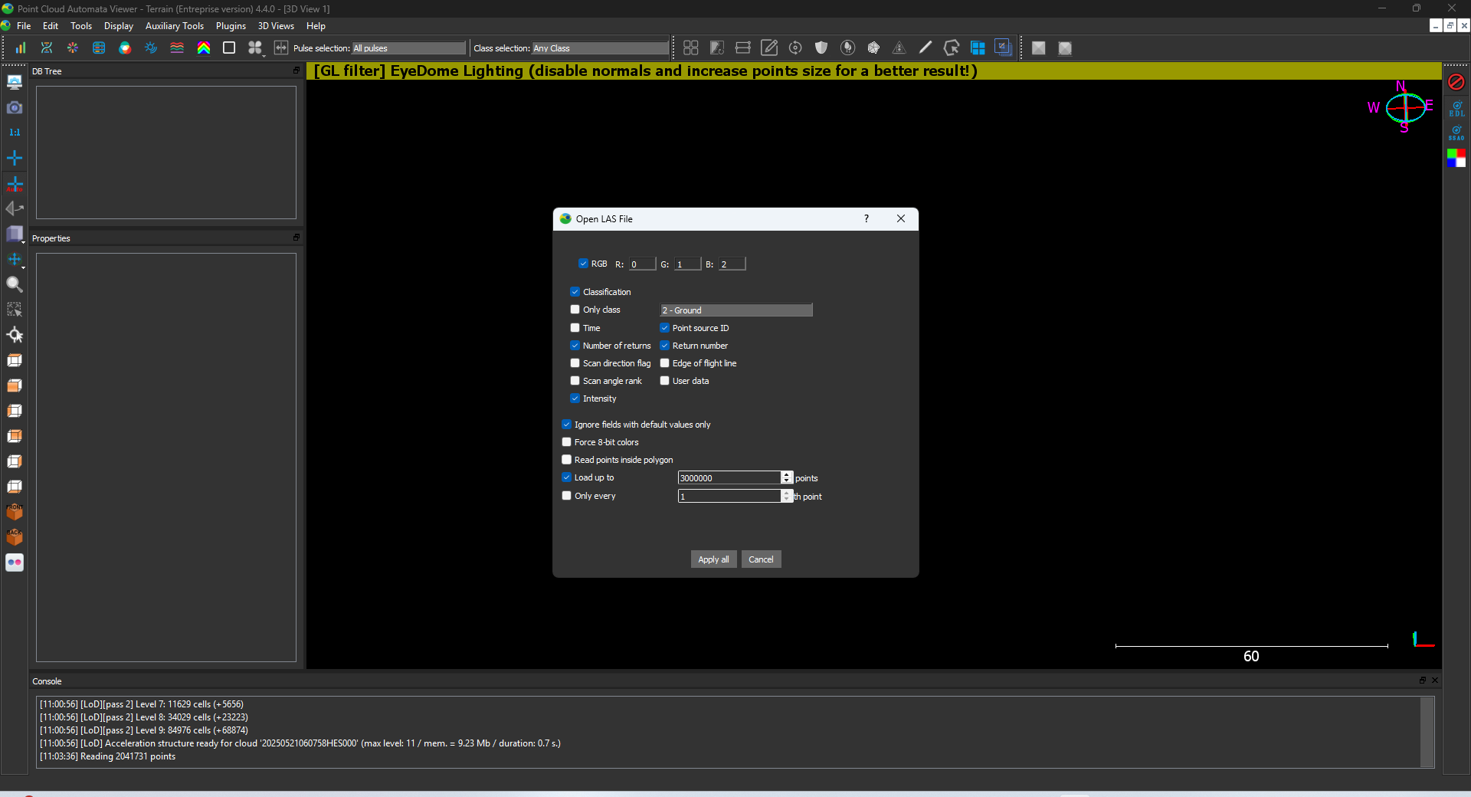Image resolution: width=1471 pixels, height=797 pixels.
Task: Select the magnifying glass zoom tool
Action: (15, 284)
